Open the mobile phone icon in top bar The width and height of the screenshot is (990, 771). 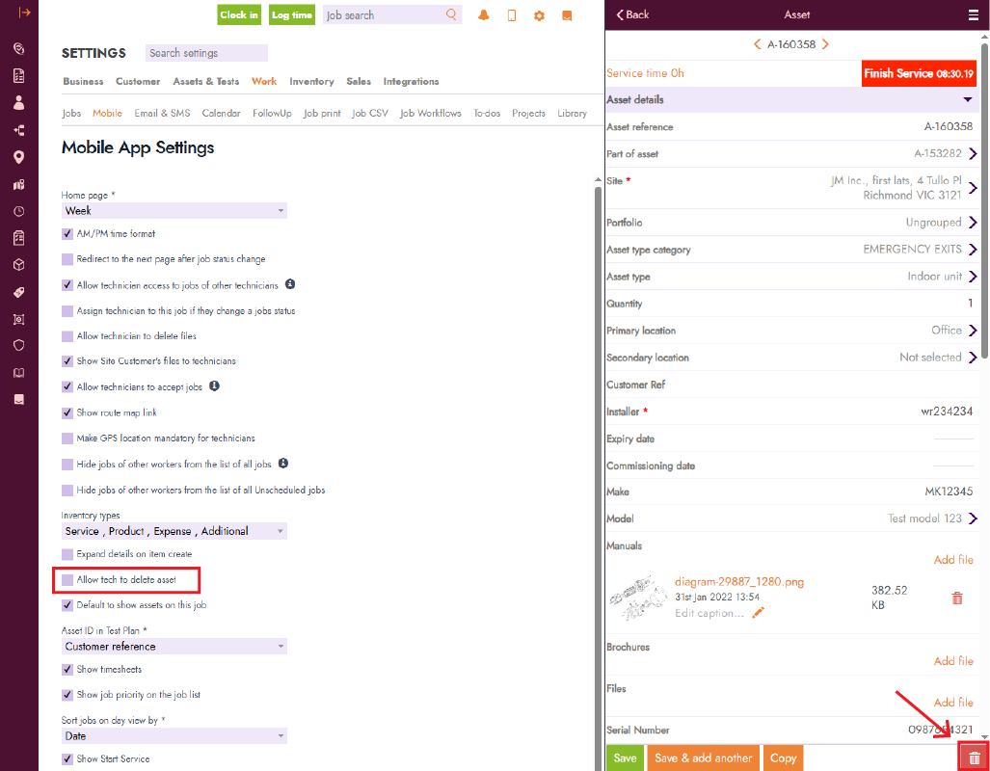tap(512, 15)
